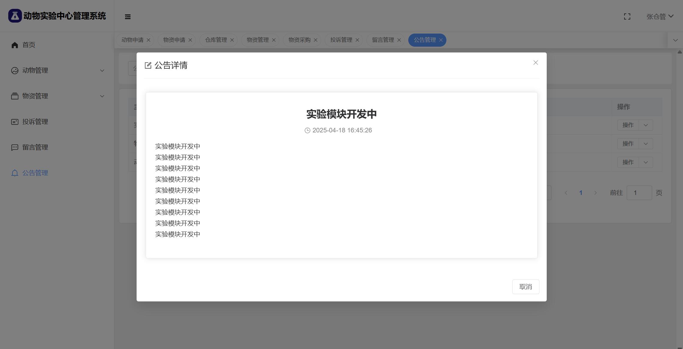
Task: Close the 投诉管理 tab via its X
Action: 357,40
